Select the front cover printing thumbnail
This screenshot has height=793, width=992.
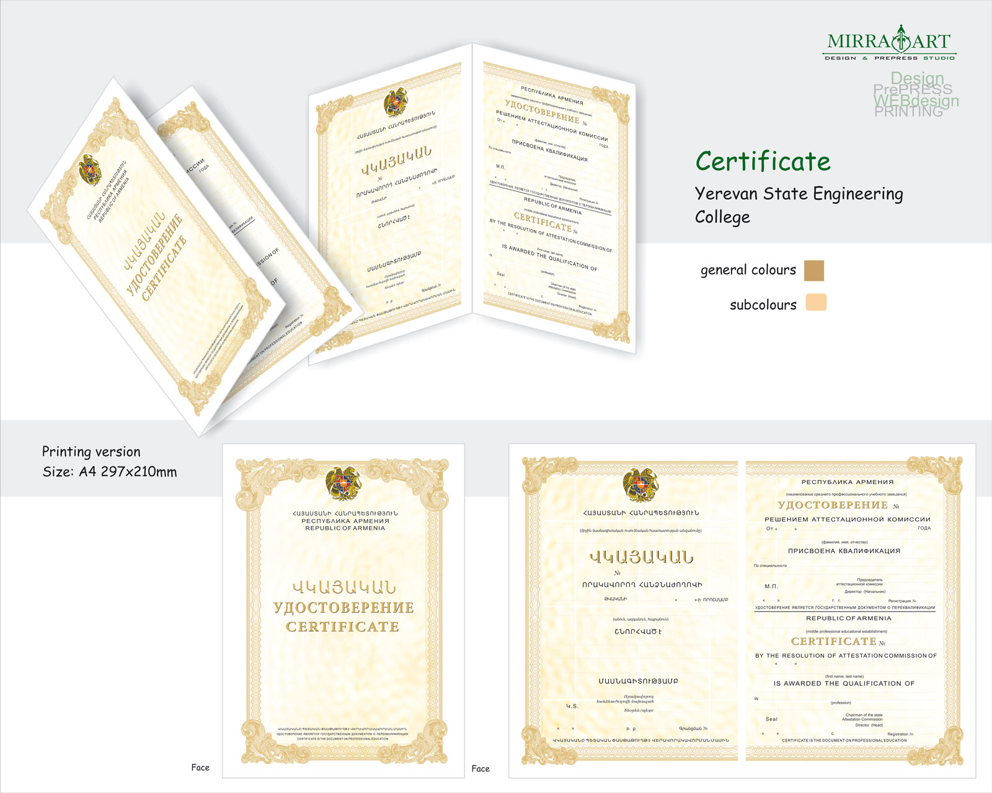tap(343, 611)
